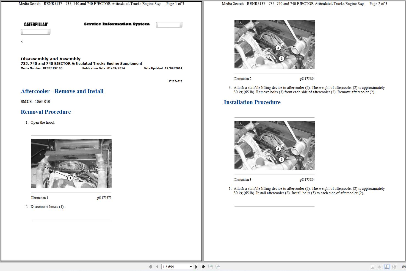Screen dimensions: 406x271
Task: Select the two-page side-by-side view
Action: [387, 266]
